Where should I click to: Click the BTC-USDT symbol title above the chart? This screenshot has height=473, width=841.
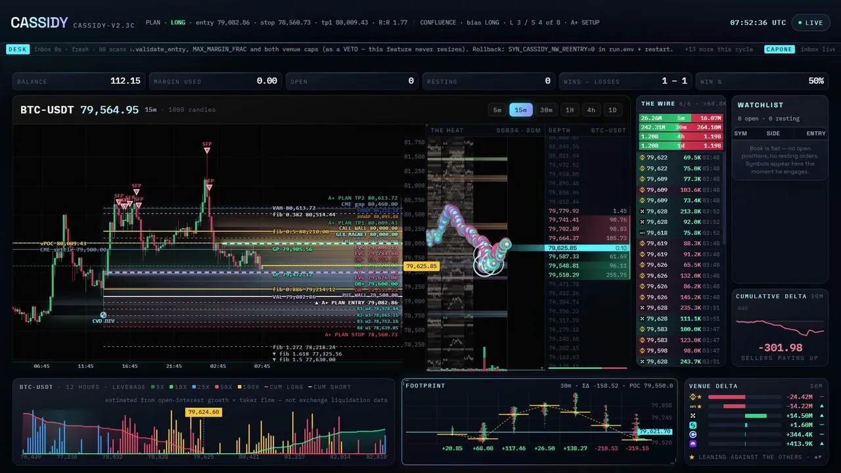point(48,110)
